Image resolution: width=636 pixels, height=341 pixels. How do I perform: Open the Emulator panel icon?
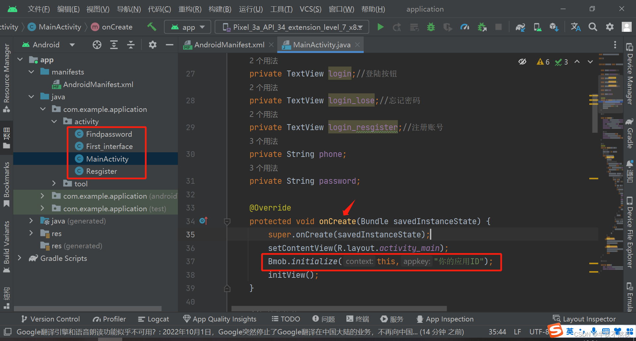[630, 295]
